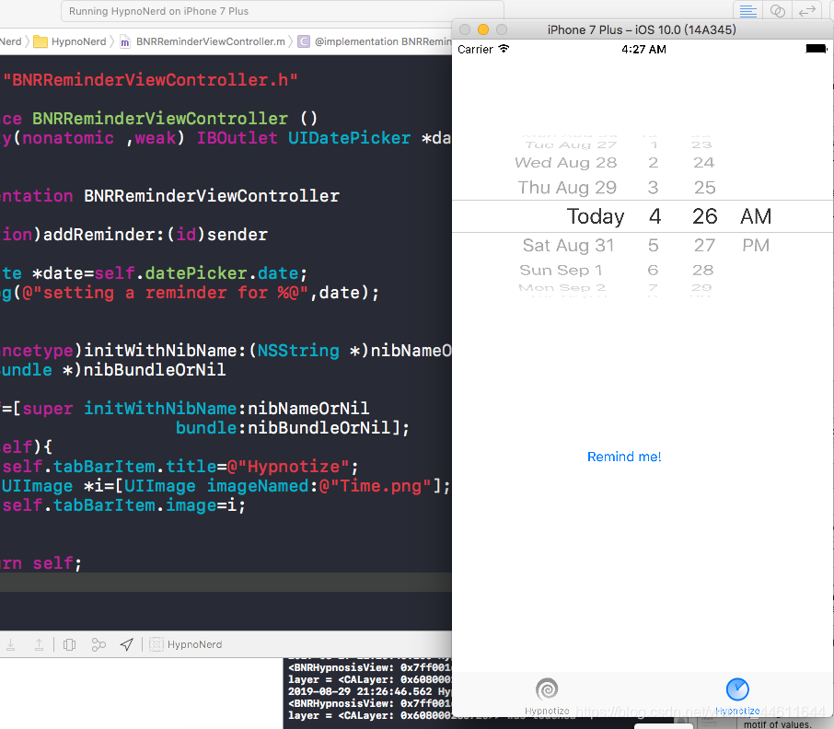The width and height of the screenshot is (834, 729).
Task: Select Thu Aug 29 in date picker
Action: coord(567,187)
